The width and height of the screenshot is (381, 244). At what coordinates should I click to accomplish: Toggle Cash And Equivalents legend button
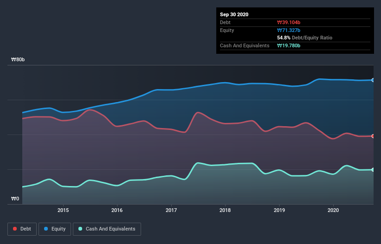(107, 229)
